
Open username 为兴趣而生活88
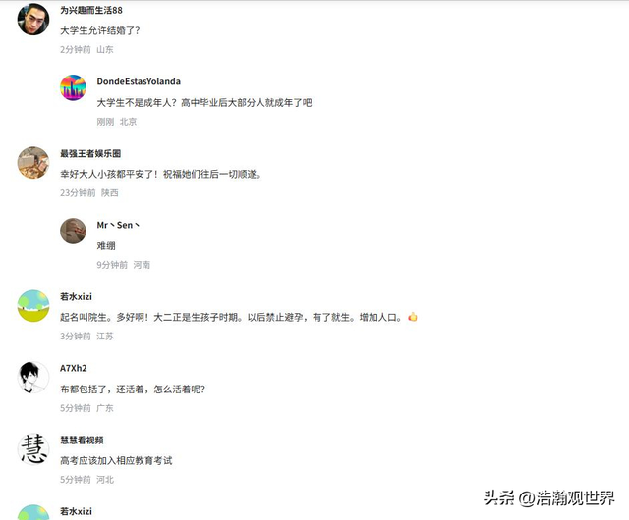pos(91,10)
